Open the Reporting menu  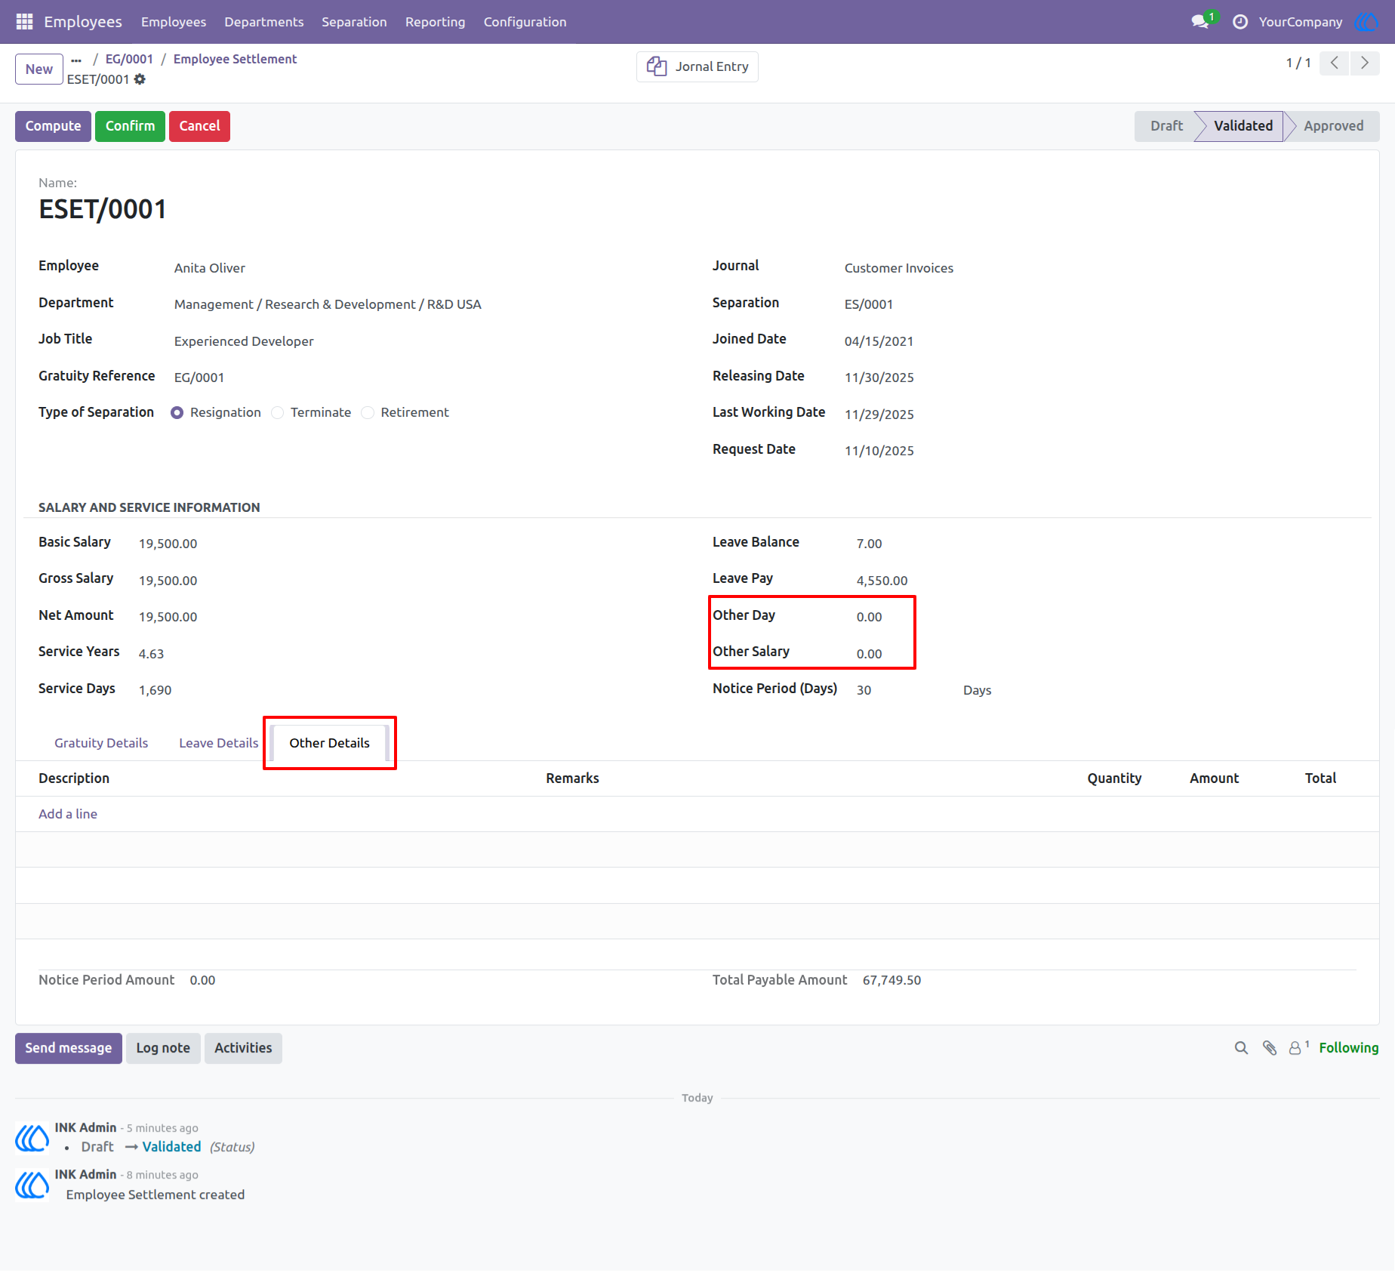pyautogui.click(x=435, y=22)
